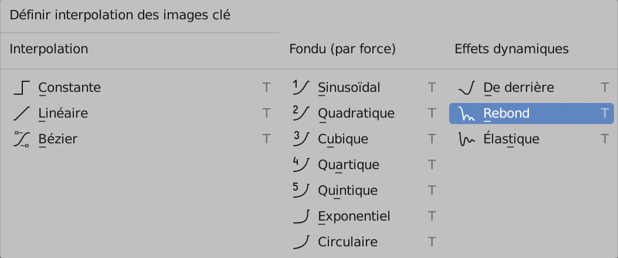Pick the Exponentiel easing option
The image size is (618, 258).
click(x=354, y=216)
